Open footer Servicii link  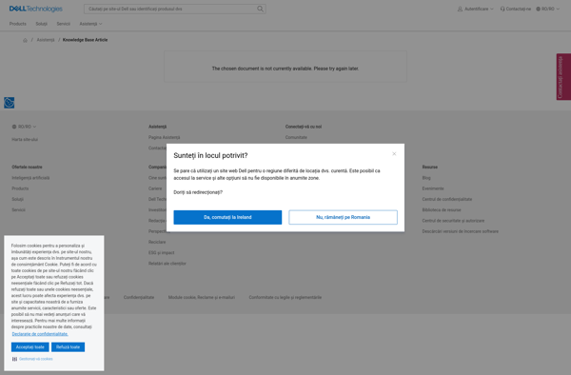(19, 209)
